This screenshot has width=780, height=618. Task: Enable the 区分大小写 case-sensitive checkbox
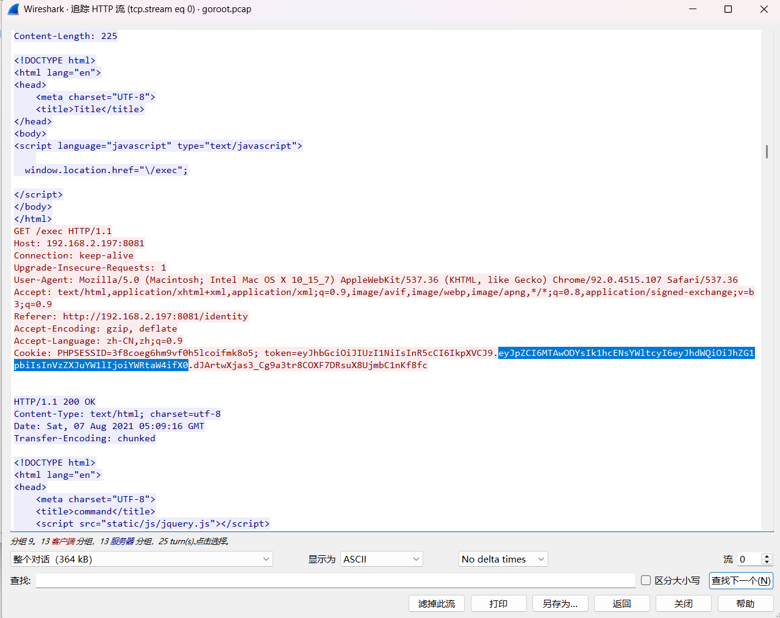click(646, 580)
